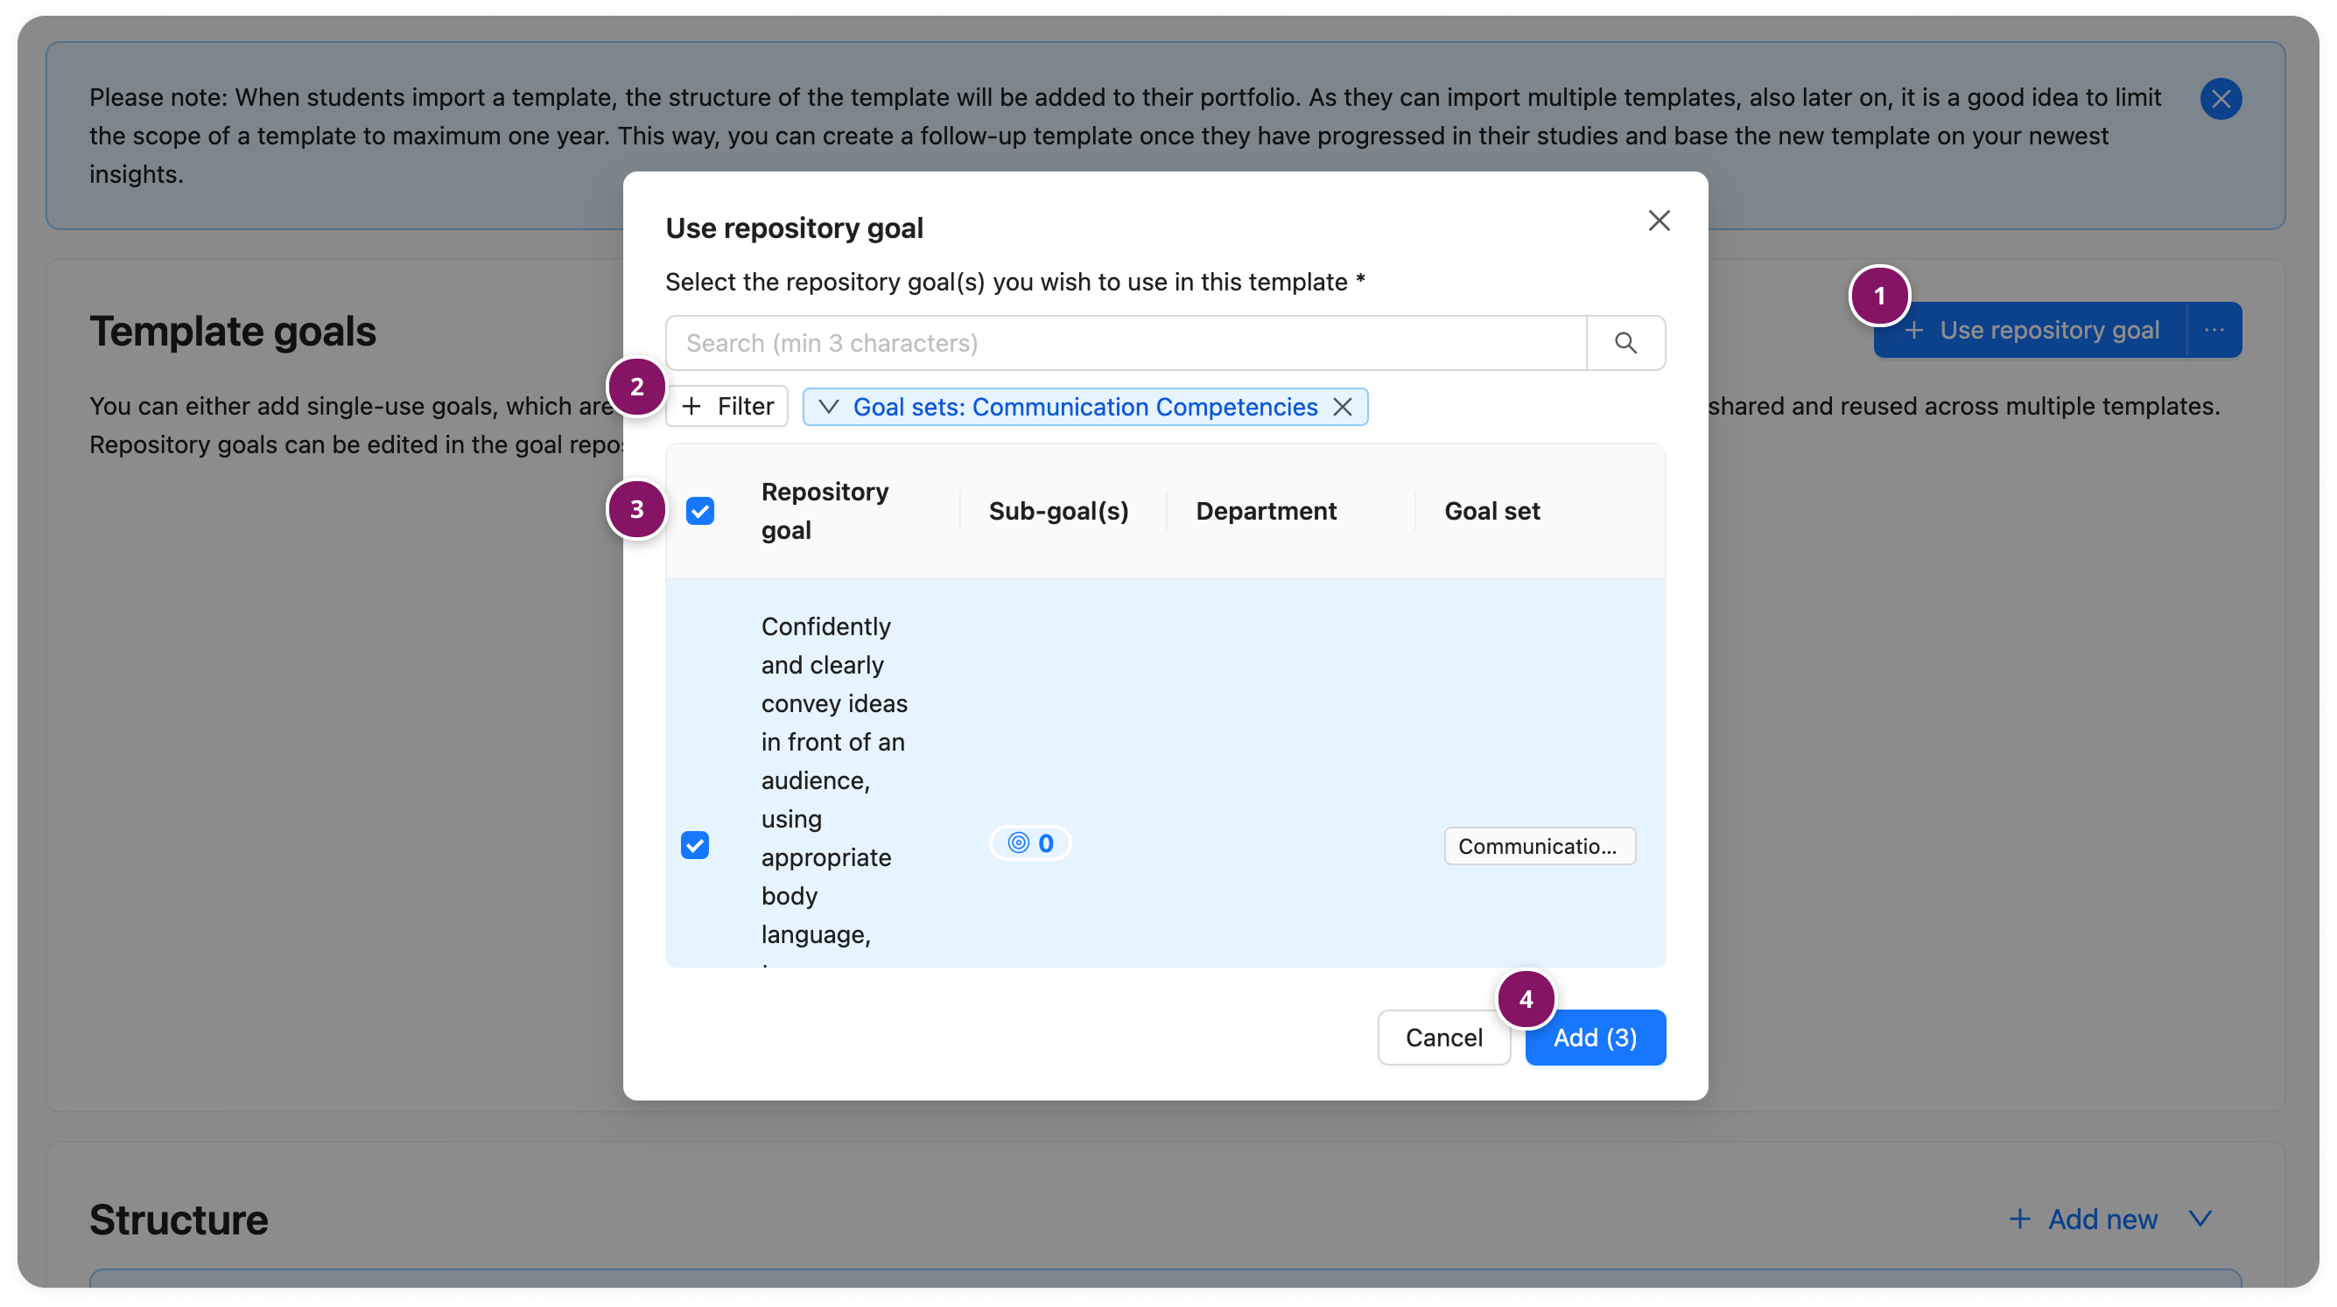Expand the Goal sets filter chevron
This screenshot has height=1307, width=2337.
(x=828, y=406)
